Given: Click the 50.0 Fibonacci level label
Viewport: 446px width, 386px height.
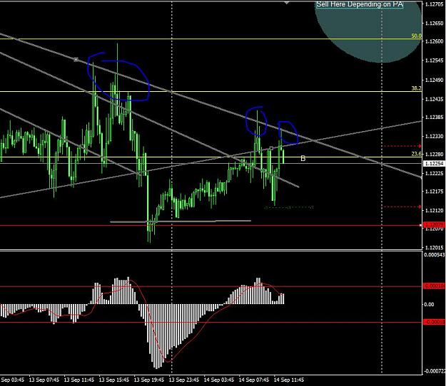Looking at the screenshot, I should [416, 36].
